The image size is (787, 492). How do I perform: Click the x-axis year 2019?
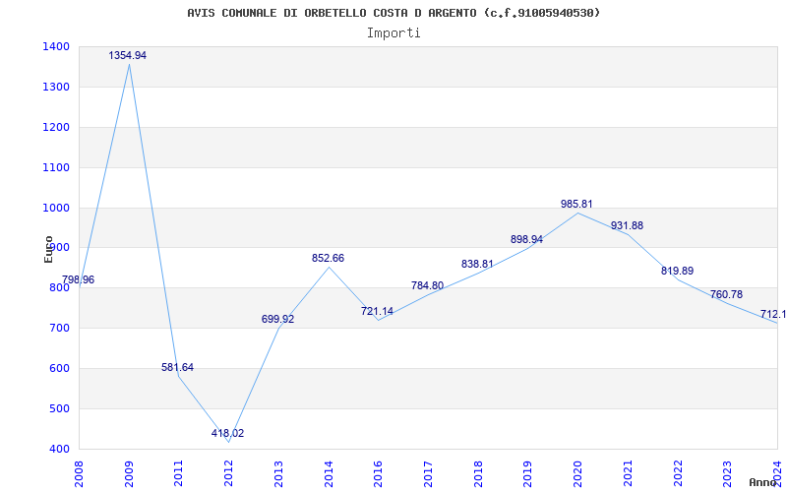pos(528,473)
